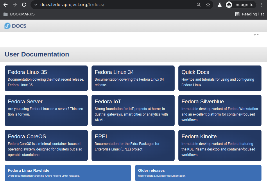
Task: Click the browser forward arrow
Action: 15,5
